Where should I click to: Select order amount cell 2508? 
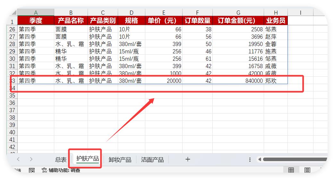pos(238,29)
